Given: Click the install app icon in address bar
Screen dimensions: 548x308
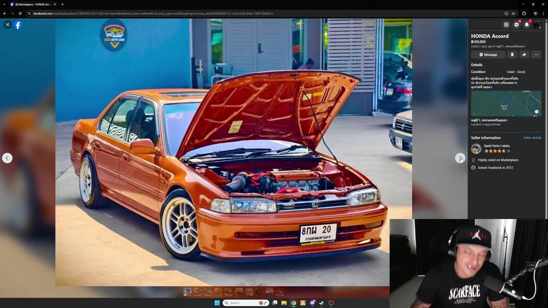Looking at the screenshot, I should point(506,13).
